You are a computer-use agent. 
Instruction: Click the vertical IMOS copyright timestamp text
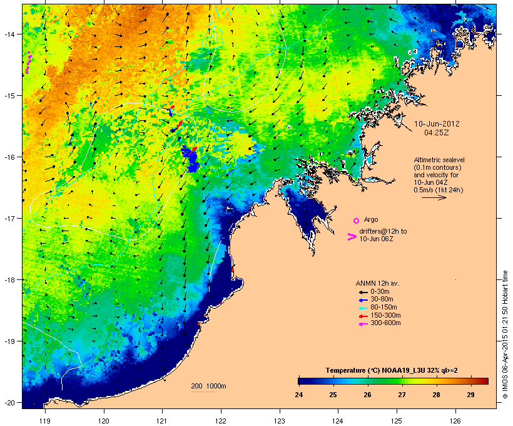(x=505, y=335)
